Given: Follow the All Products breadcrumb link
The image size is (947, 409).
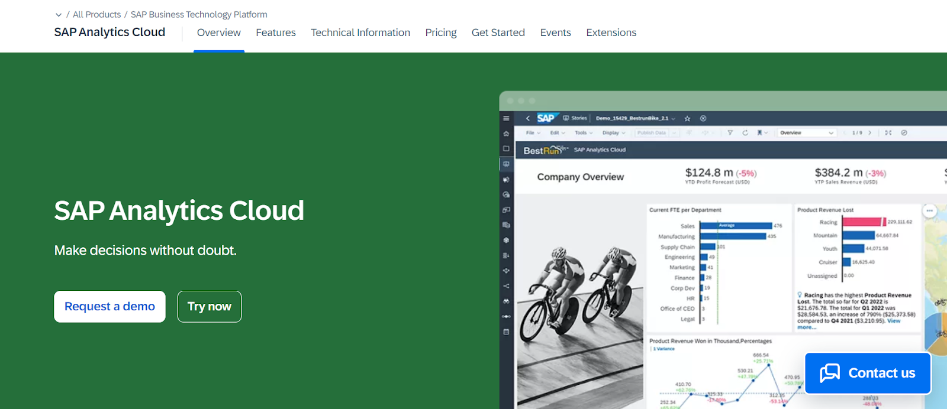Looking at the screenshot, I should tap(96, 15).
